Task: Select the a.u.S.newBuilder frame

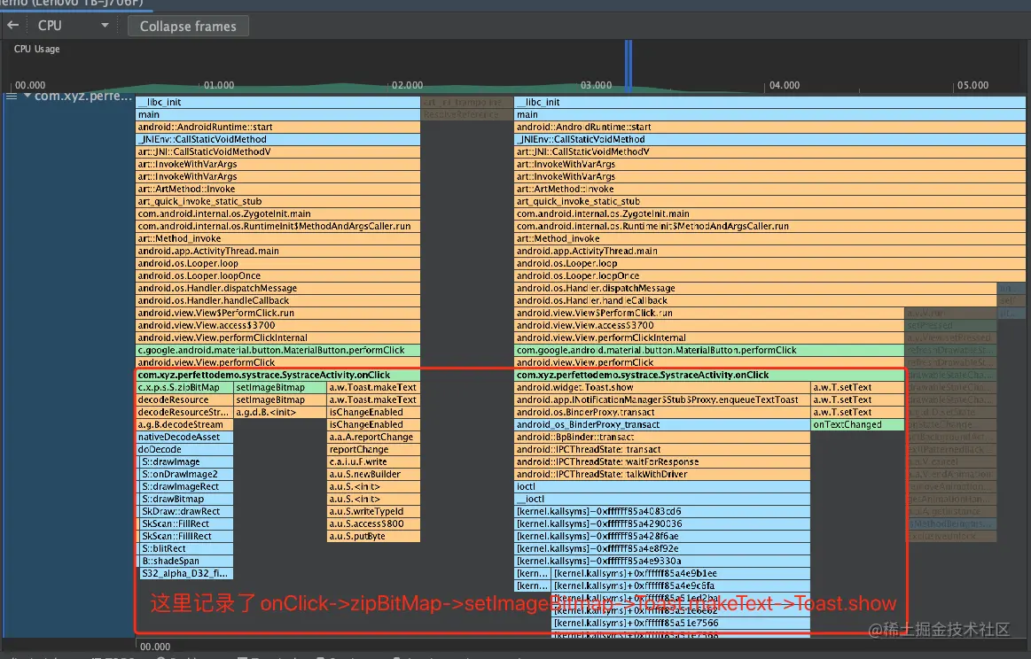Action: point(373,475)
